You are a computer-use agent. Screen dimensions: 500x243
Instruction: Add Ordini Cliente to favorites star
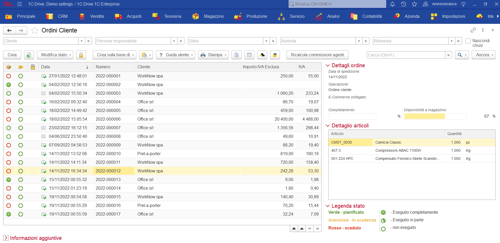[x=35, y=30]
